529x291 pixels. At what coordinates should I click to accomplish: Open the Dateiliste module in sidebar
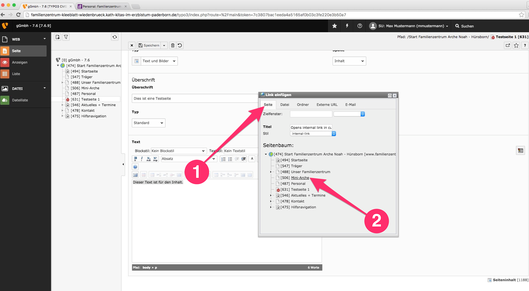(20, 100)
